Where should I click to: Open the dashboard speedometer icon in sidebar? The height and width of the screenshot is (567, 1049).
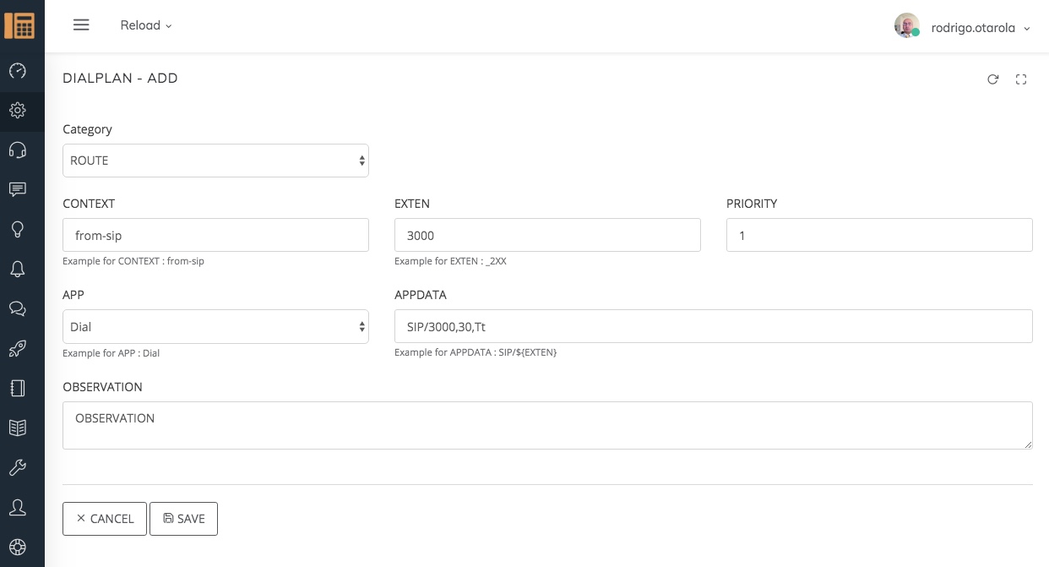pyautogui.click(x=18, y=71)
